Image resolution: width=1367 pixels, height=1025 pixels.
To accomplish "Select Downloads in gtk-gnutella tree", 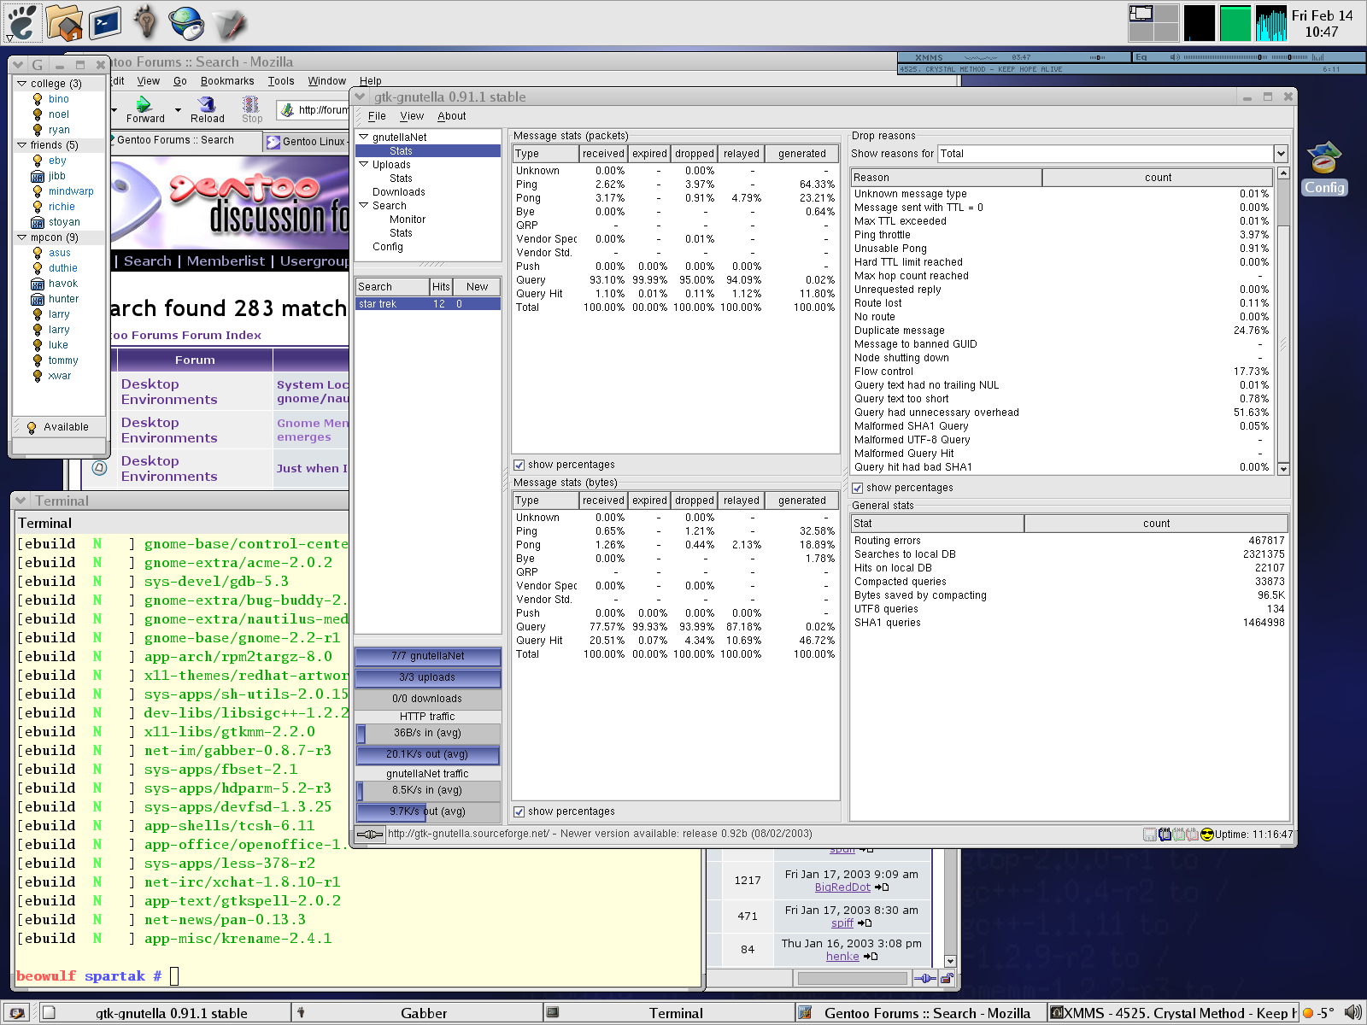I will point(398,192).
